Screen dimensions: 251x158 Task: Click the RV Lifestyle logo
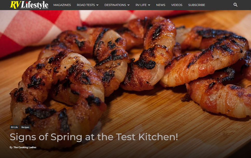click(29, 5)
